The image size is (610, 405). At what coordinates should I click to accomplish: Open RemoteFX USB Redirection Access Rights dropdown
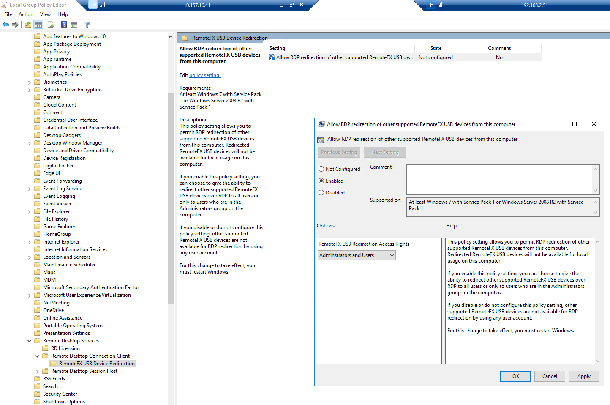(x=357, y=255)
